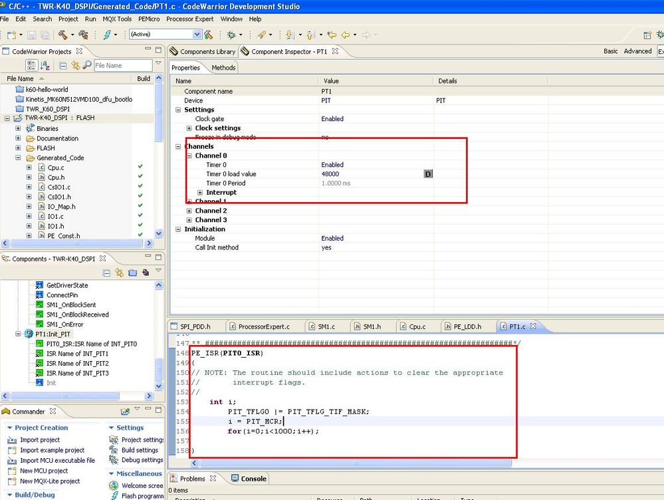664x500 pixels.
Task: Click Import example project link
Action: tap(52, 450)
